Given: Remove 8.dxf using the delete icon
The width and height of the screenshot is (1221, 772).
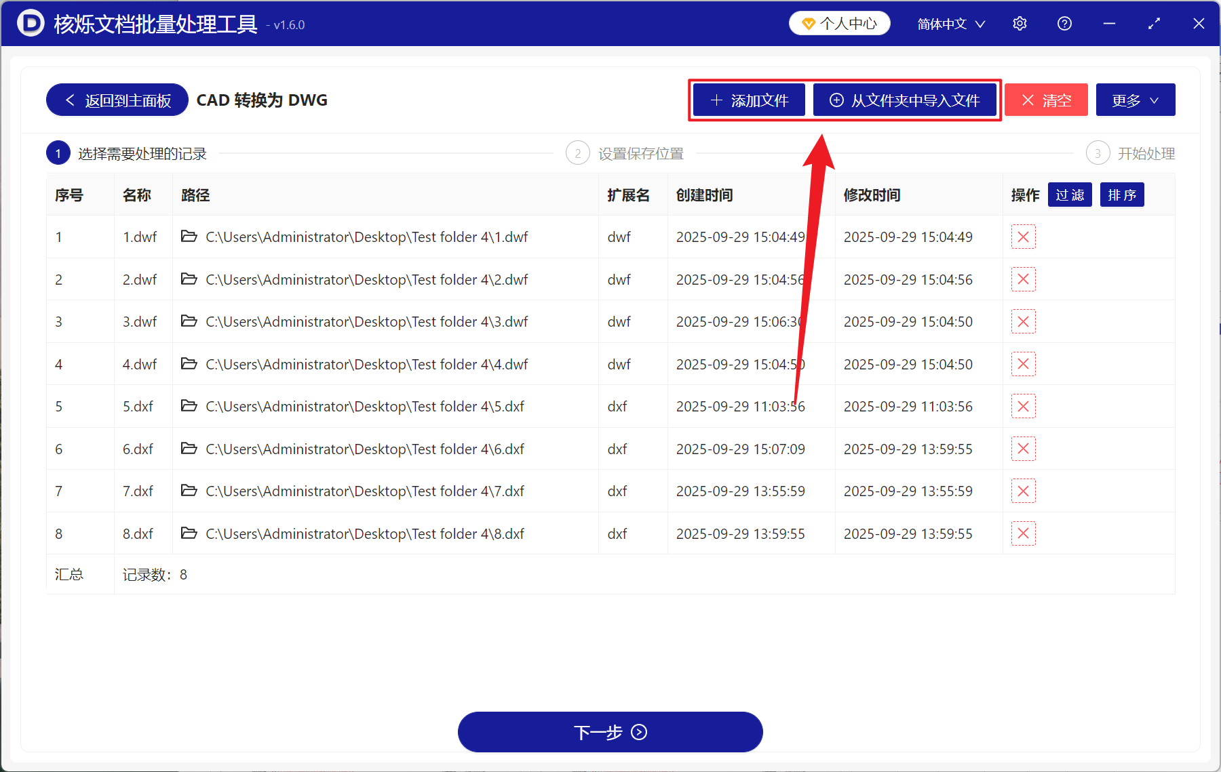Looking at the screenshot, I should 1023,533.
